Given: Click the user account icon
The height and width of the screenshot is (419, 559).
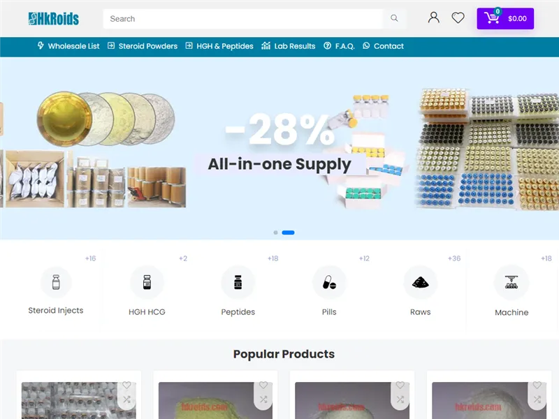Looking at the screenshot, I should [433, 18].
